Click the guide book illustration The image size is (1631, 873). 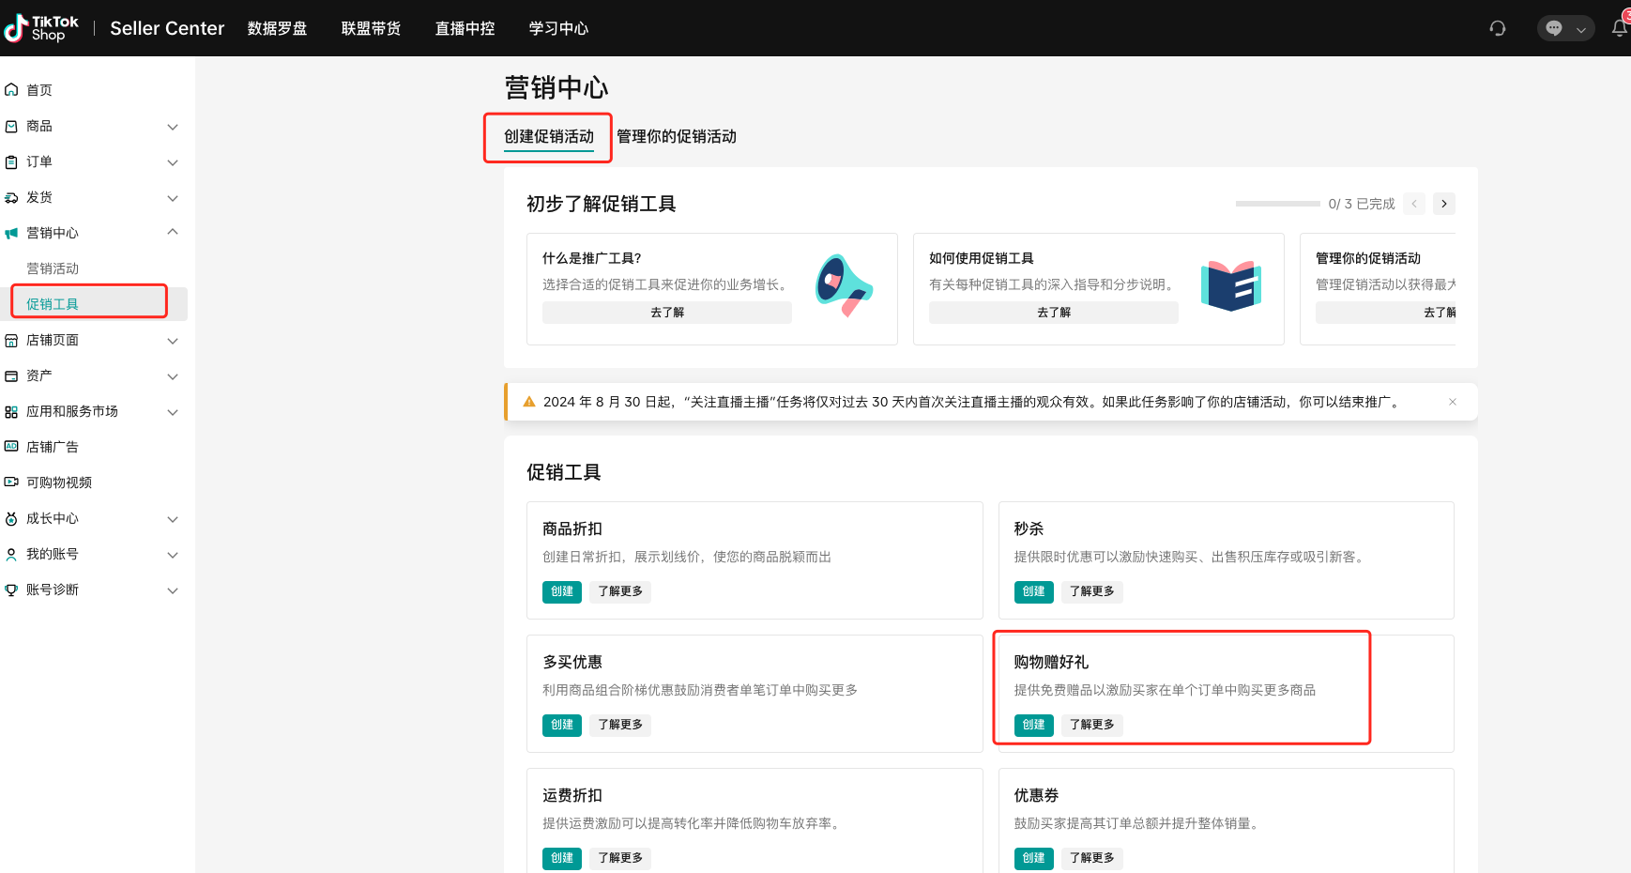[x=1230, y=285]
